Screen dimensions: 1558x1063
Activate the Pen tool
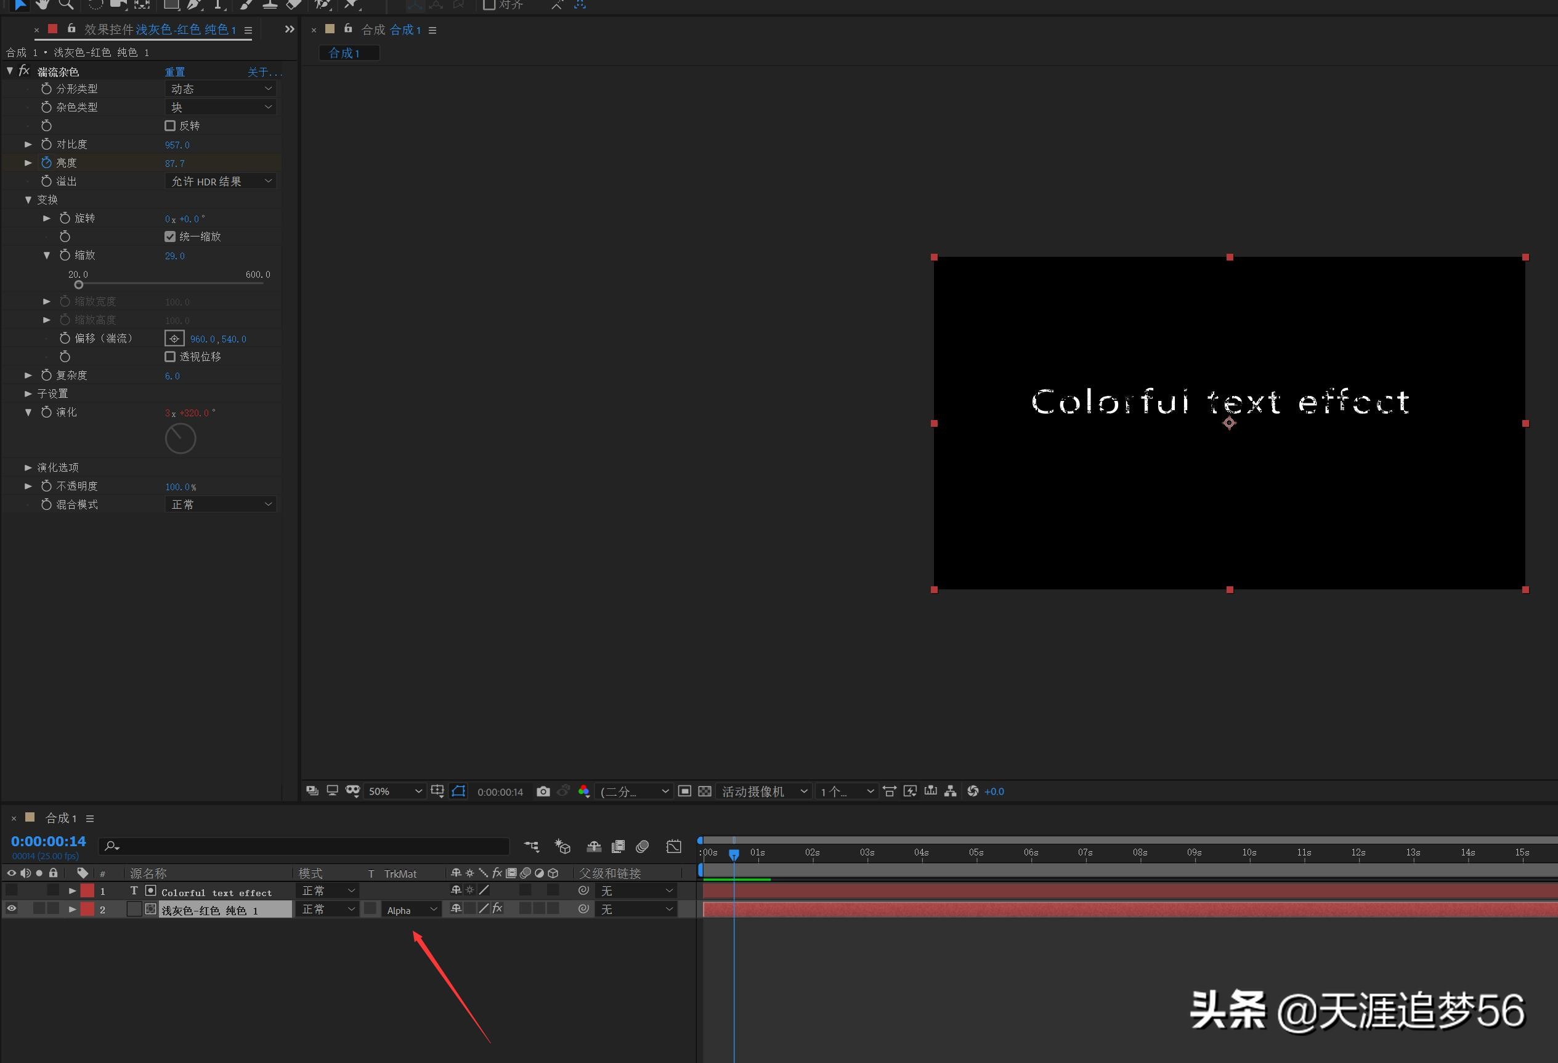(x=196, y=5)
